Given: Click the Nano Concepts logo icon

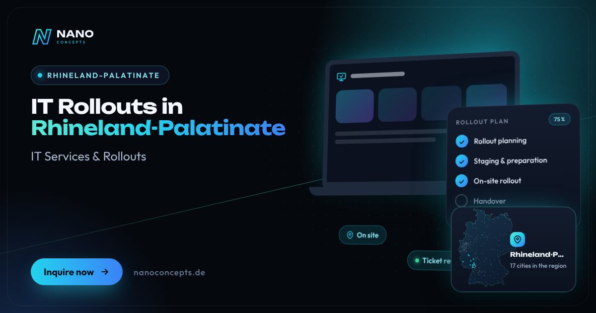Looking at the screenshot, I should point(42,37).
